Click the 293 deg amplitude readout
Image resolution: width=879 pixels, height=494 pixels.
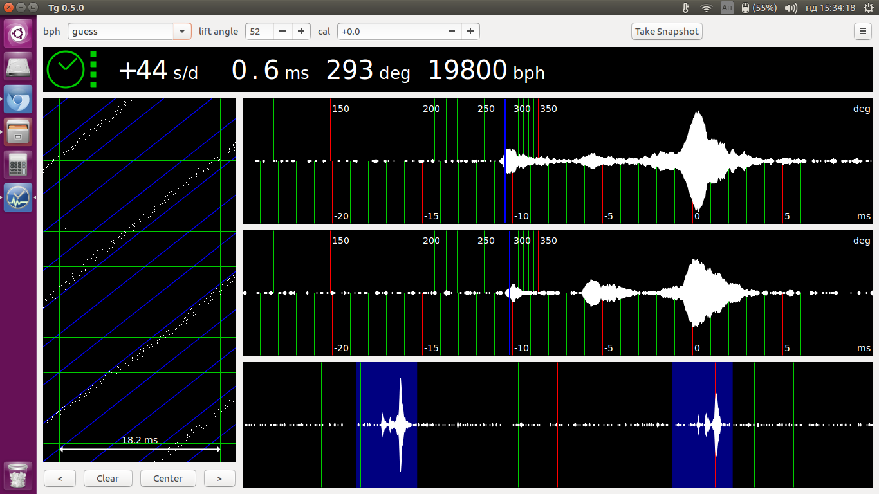368,70
